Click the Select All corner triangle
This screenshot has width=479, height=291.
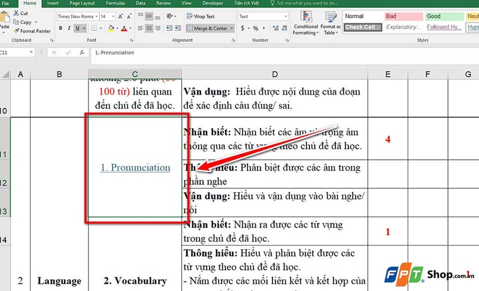pyautogui.click(x=5, y=74)
